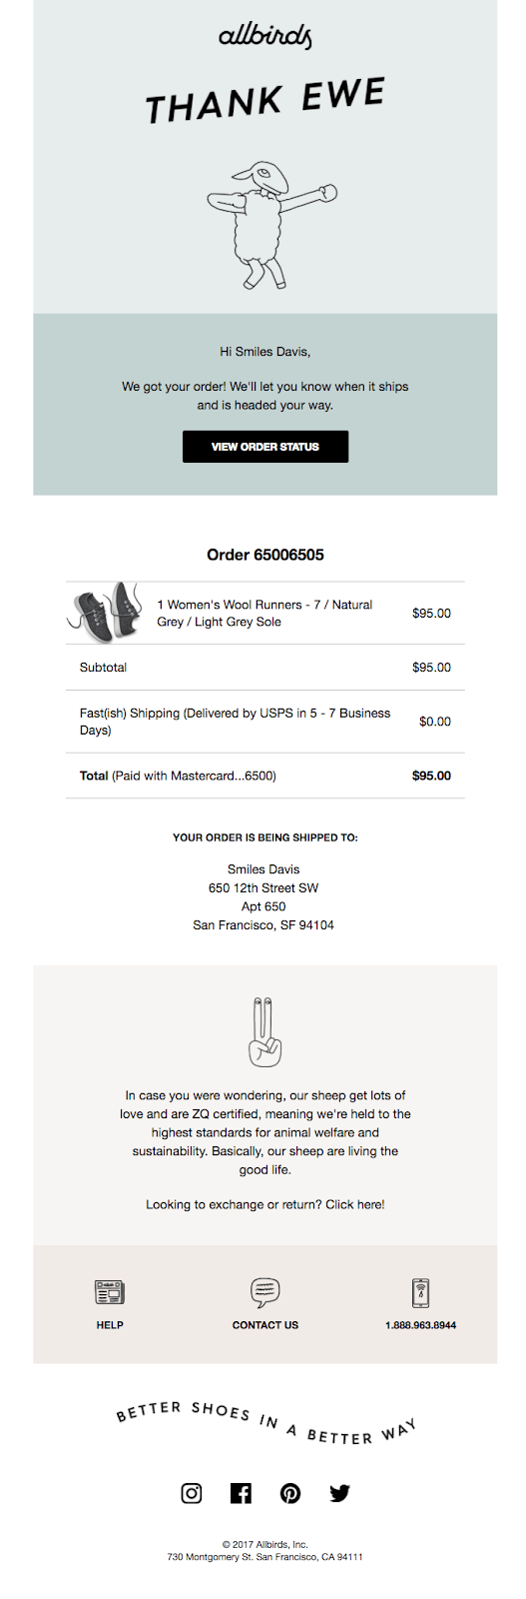Click the Wool Runners shoe thumbnail
526x1599 pixels.
105,613
